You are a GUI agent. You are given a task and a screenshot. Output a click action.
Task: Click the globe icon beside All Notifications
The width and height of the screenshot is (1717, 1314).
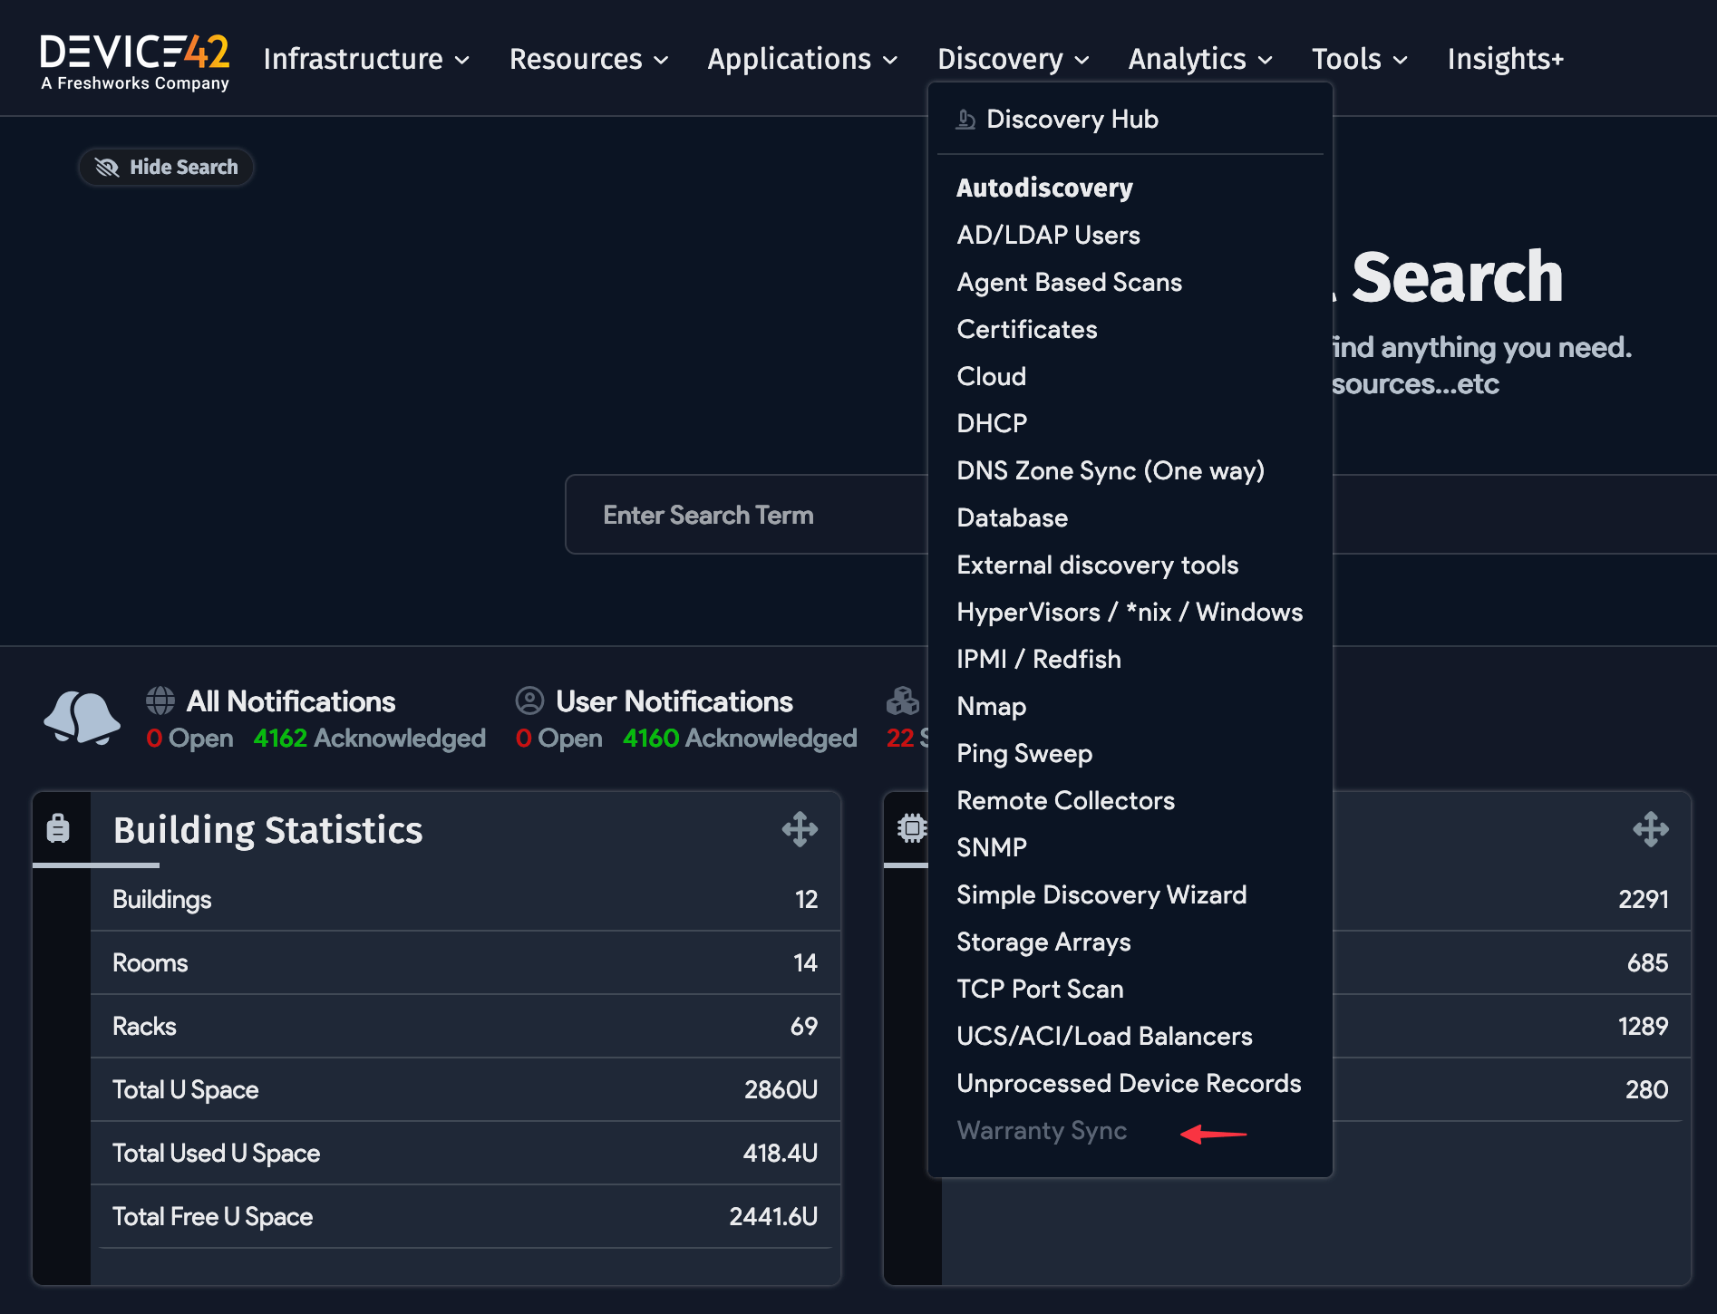coord(160,700)
